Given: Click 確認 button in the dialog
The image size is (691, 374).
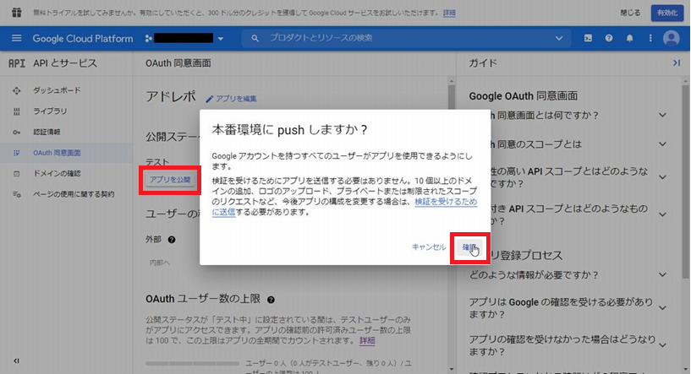Looking at the screenshot, I should (469, 247).
